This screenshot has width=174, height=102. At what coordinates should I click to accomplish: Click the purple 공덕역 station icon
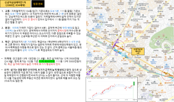tap(117, 41)
